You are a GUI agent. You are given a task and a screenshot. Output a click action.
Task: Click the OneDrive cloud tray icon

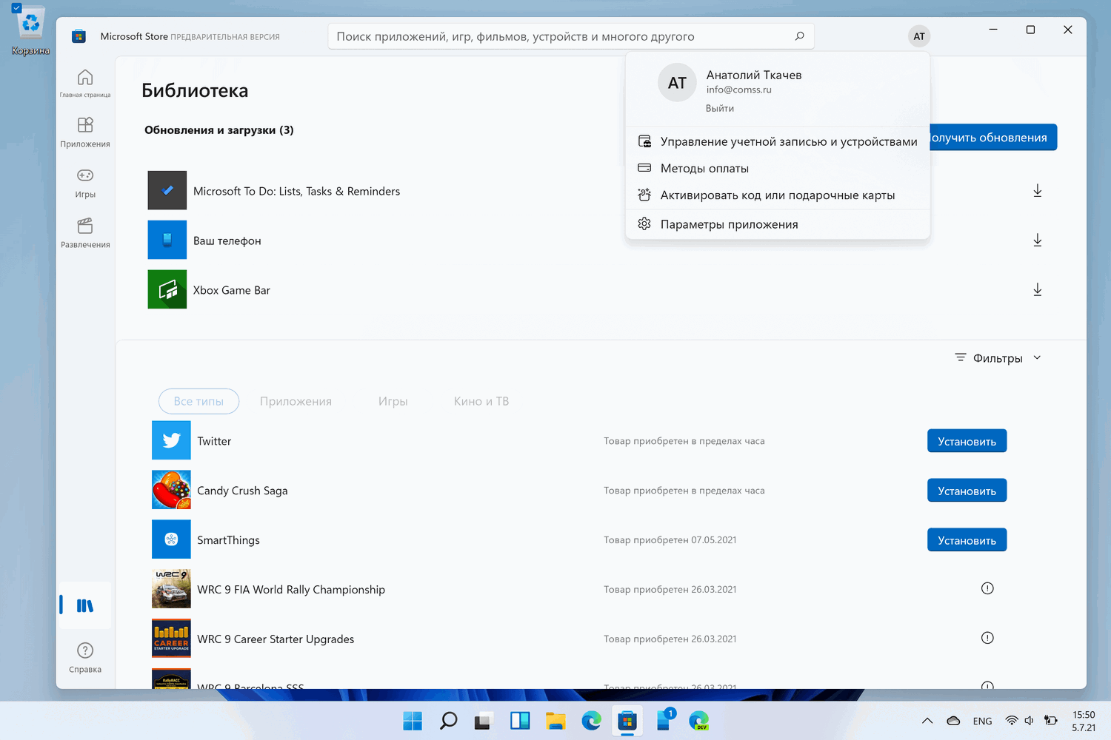click(x=953, y=721)
